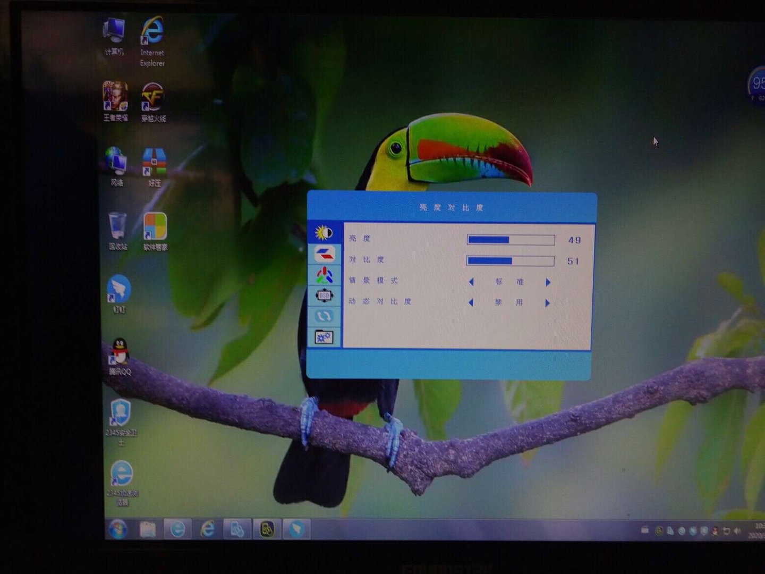
Task: Adjust the 亮度 brightness slider bar
Action: (x=511, y=240)
